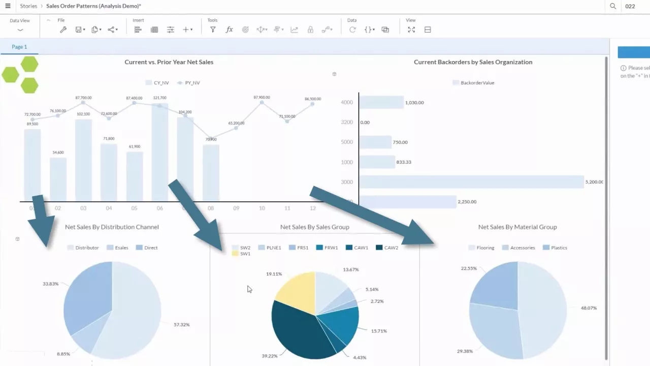Switch to the Page 1 tab

[x=19, y=47]
